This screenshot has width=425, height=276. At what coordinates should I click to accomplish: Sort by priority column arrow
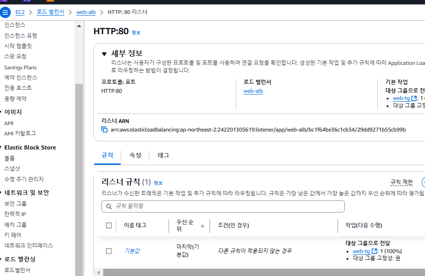pos(202,226)
